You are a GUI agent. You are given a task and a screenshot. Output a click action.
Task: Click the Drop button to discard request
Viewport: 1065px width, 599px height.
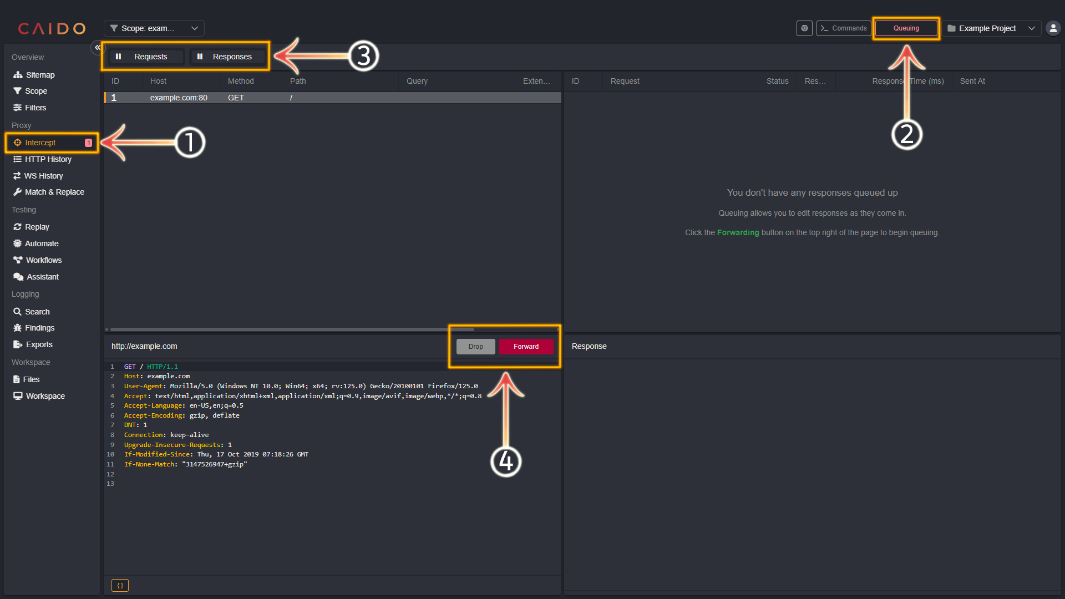(475, 346)
